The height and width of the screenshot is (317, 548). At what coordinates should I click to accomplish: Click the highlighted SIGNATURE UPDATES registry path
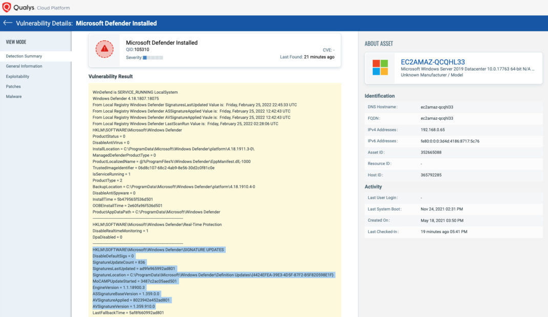(158, 249)
